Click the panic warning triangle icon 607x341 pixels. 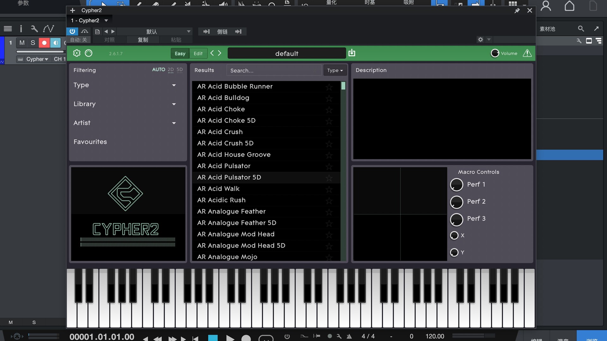527,53
